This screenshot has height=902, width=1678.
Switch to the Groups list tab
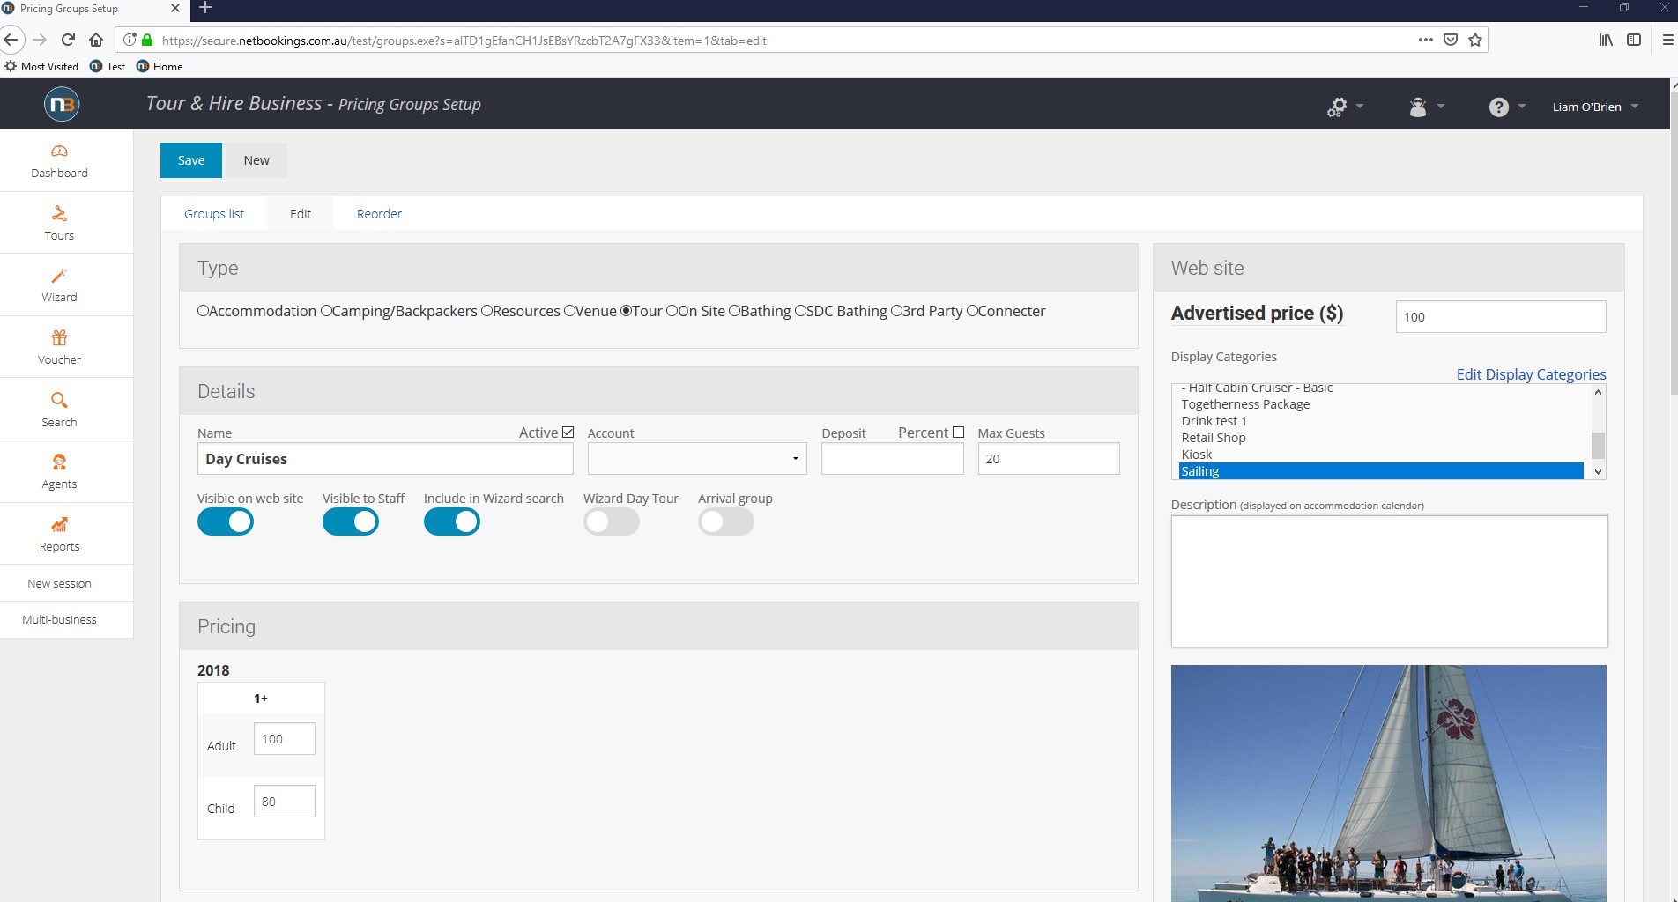pos(214,214)
